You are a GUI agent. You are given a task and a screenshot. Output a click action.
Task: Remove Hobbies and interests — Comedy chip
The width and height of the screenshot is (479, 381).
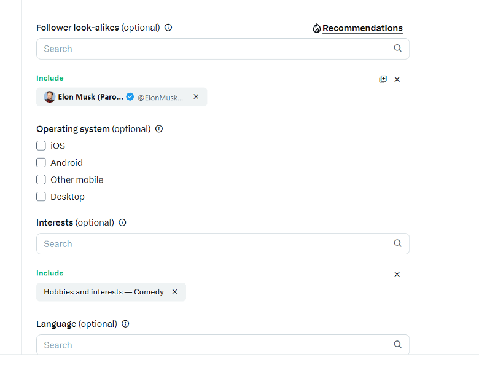175,292
